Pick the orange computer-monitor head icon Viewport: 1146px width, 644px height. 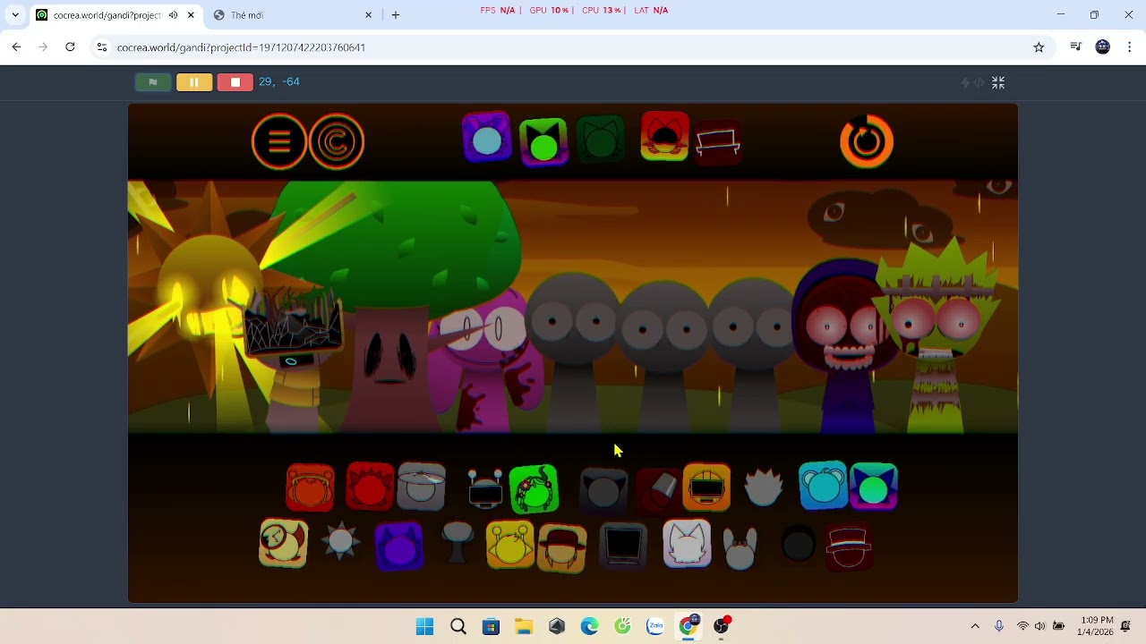click(x=706, y=487)
